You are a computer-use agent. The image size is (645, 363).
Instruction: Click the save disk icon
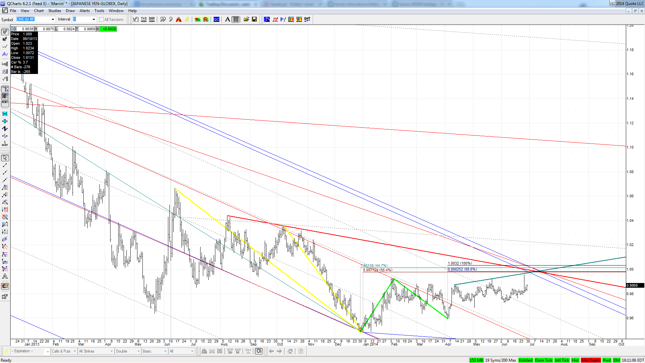pyautogui.click(x=254, y=19)
